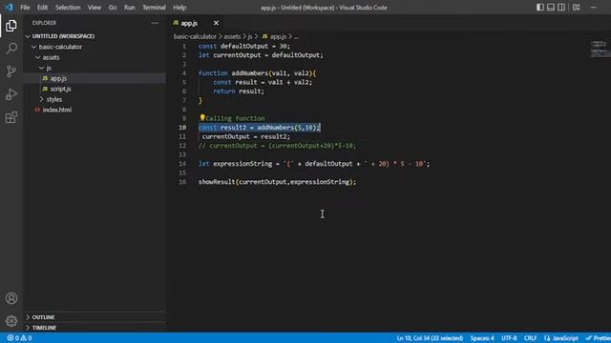This screenshot has height=343, width=611.
Task: Open index.html in the file tree
Action: [95, 110]
